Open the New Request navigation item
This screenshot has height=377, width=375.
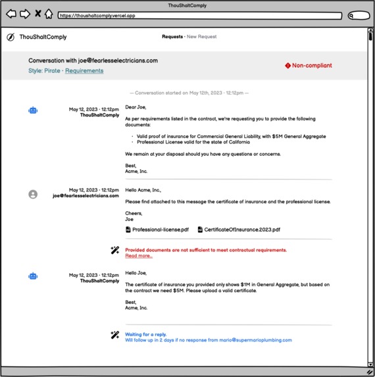click(x=202, y=37)
